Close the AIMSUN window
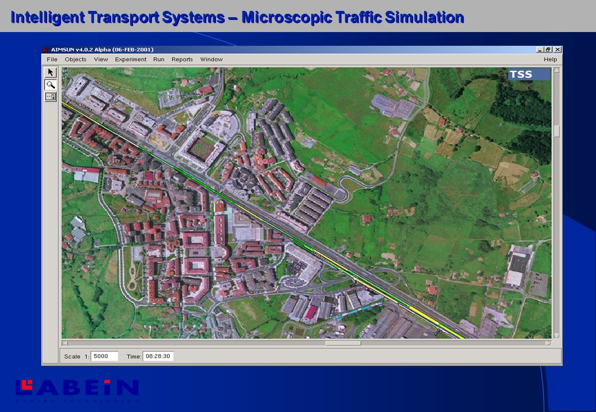 557,49
